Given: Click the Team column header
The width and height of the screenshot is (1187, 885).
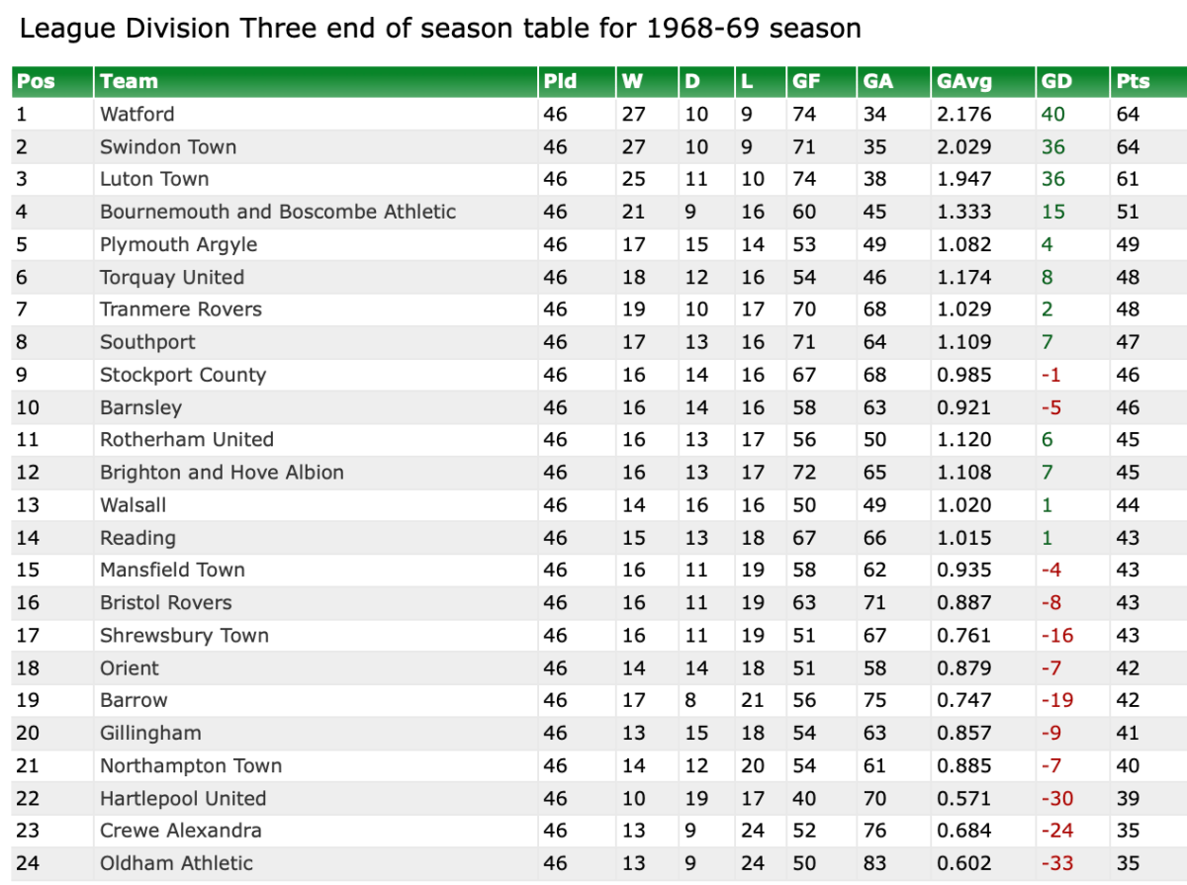Looking at the screenshot, I should 129,82.
